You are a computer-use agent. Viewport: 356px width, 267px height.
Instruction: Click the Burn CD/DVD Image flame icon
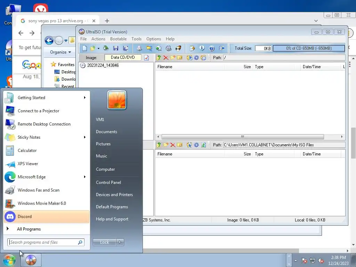(x=178, y=48)
